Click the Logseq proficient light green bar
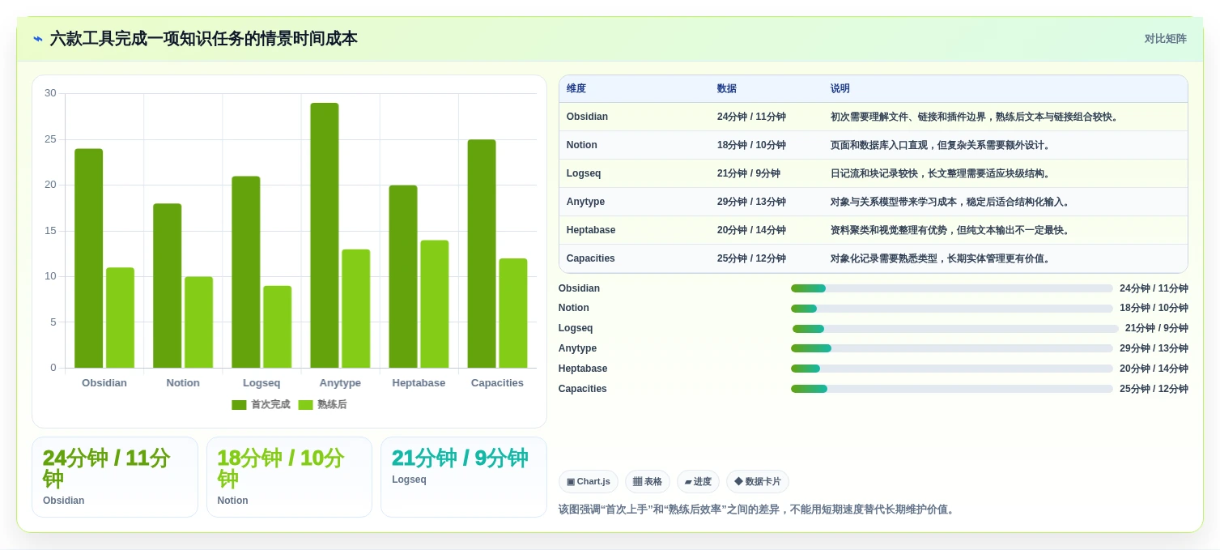Image resolution: width=1220 pixels, height=550 pixels. point(277,327)
